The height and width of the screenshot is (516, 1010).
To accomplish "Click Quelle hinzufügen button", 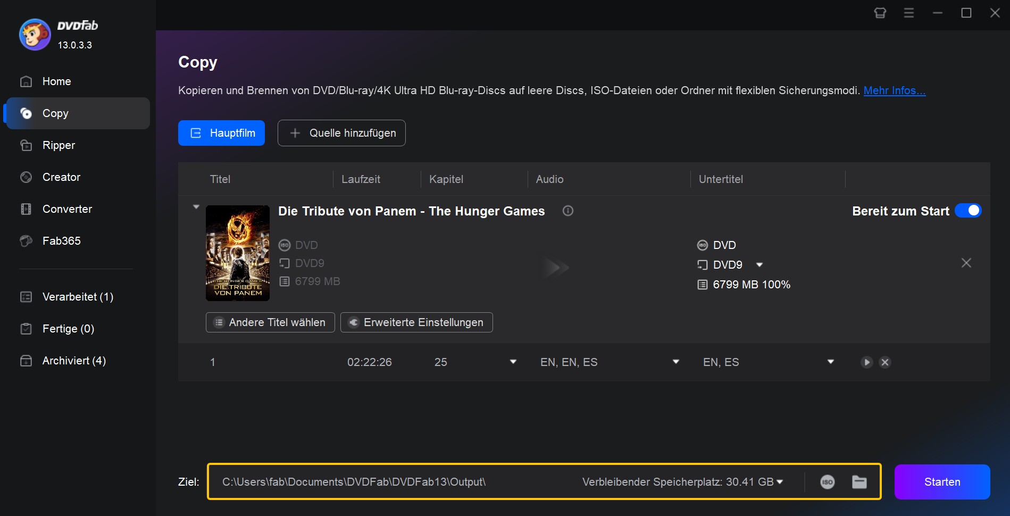I will pyautogui.click(x=341, y=133).
